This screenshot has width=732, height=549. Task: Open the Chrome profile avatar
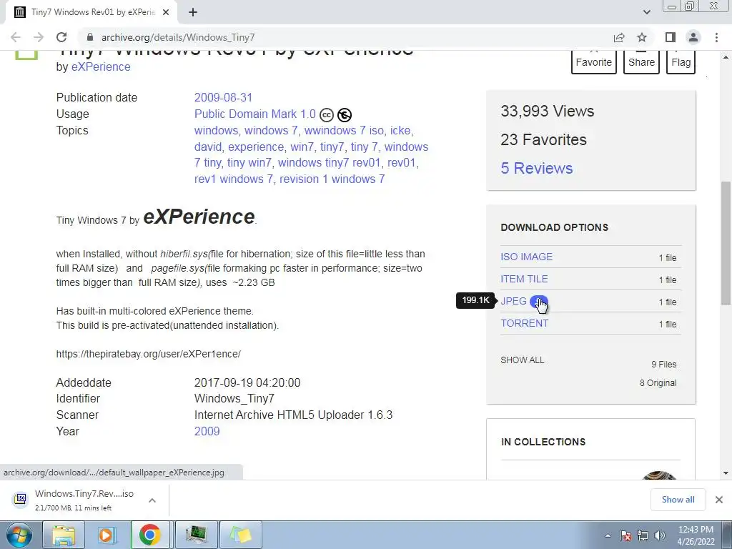pyautogui.click(x=693, y=37)
